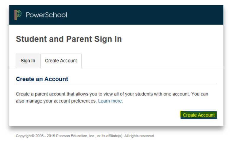This screenshot has width=237, height=141.
Task: Click the PowerSchool wordmark text
Action: pyautogui.click(x=47, y=15)
